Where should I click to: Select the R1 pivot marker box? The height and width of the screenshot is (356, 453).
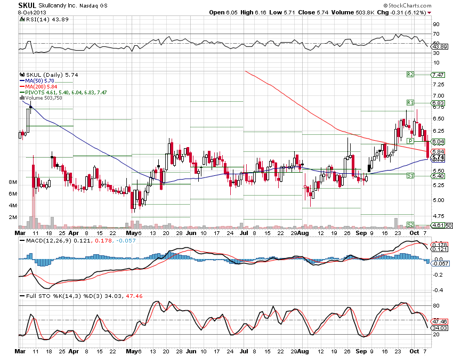pos(410,102)
